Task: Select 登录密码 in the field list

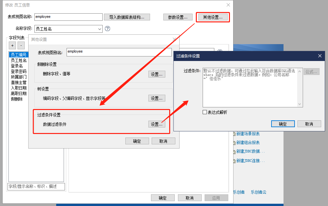Action: (x=19, y=71)
